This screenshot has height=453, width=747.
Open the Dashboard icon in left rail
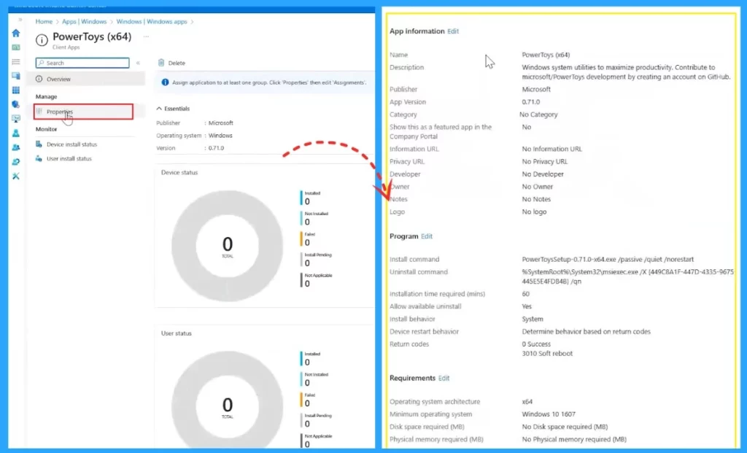[x=16, y=47]
